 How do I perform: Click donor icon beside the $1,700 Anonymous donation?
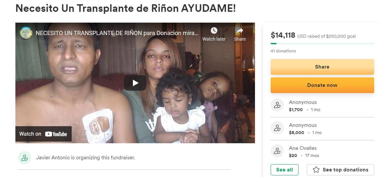(277, 105)
